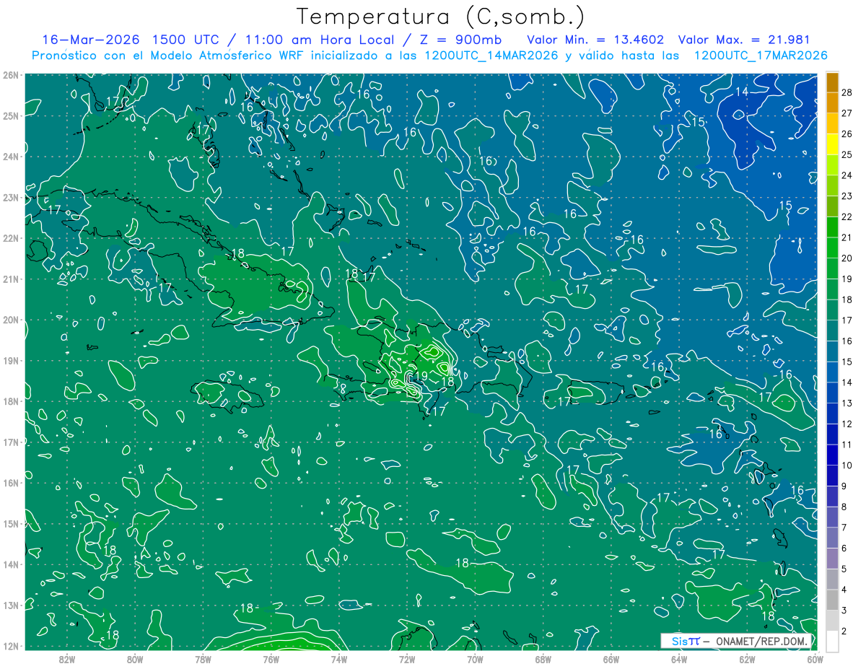The image size is (866, 669).
Task: Click the 80W longitude axis label
Action: (135, 660)
